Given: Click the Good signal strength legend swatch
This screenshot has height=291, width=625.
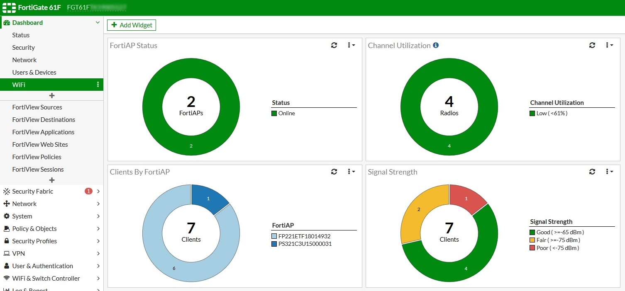Looking at the screenshot, I should point(532,232).
